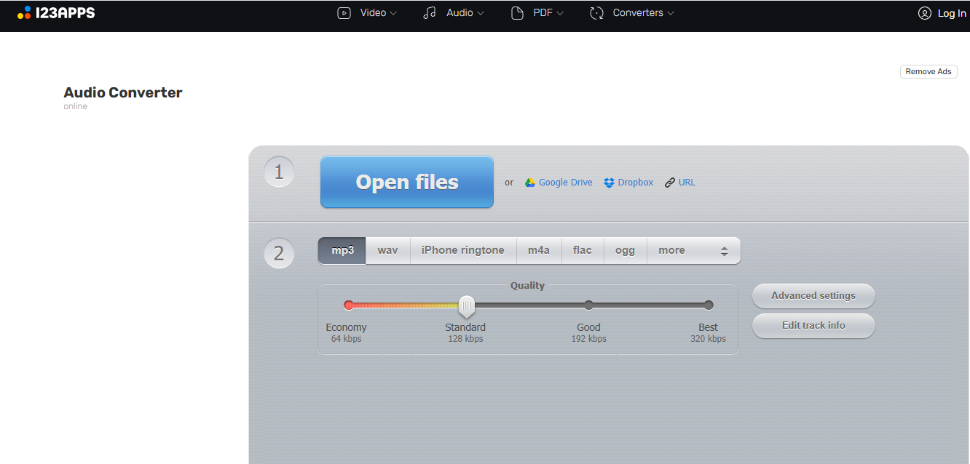Expand the Audio dropdown chevron

(481, 13)
